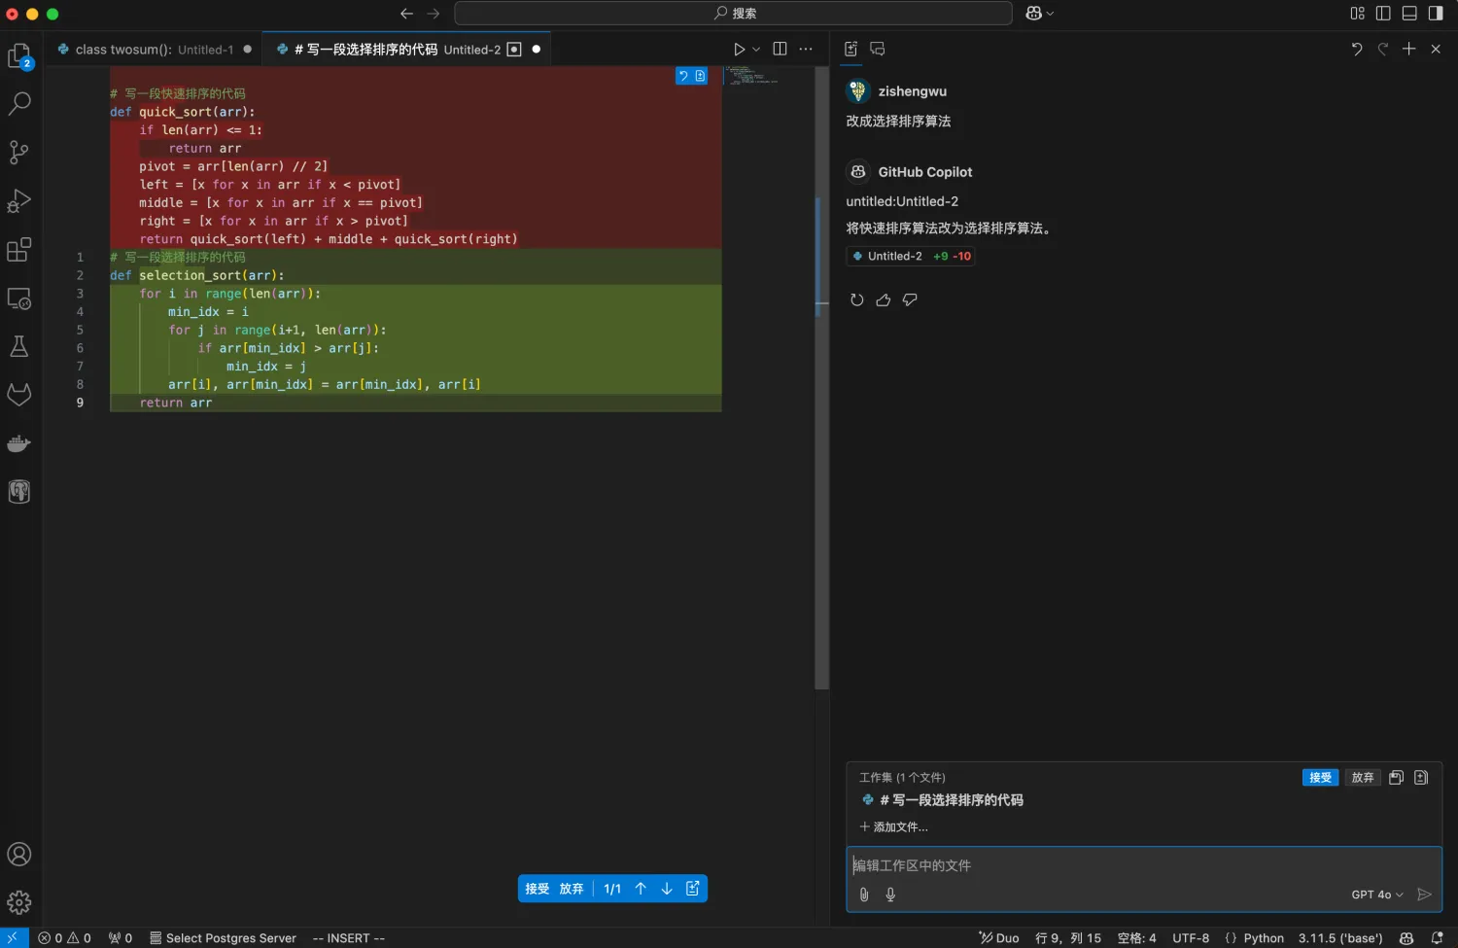1458x948 pixels.
Task: Undo last Copilot edit
Action: click(1357, 49)
